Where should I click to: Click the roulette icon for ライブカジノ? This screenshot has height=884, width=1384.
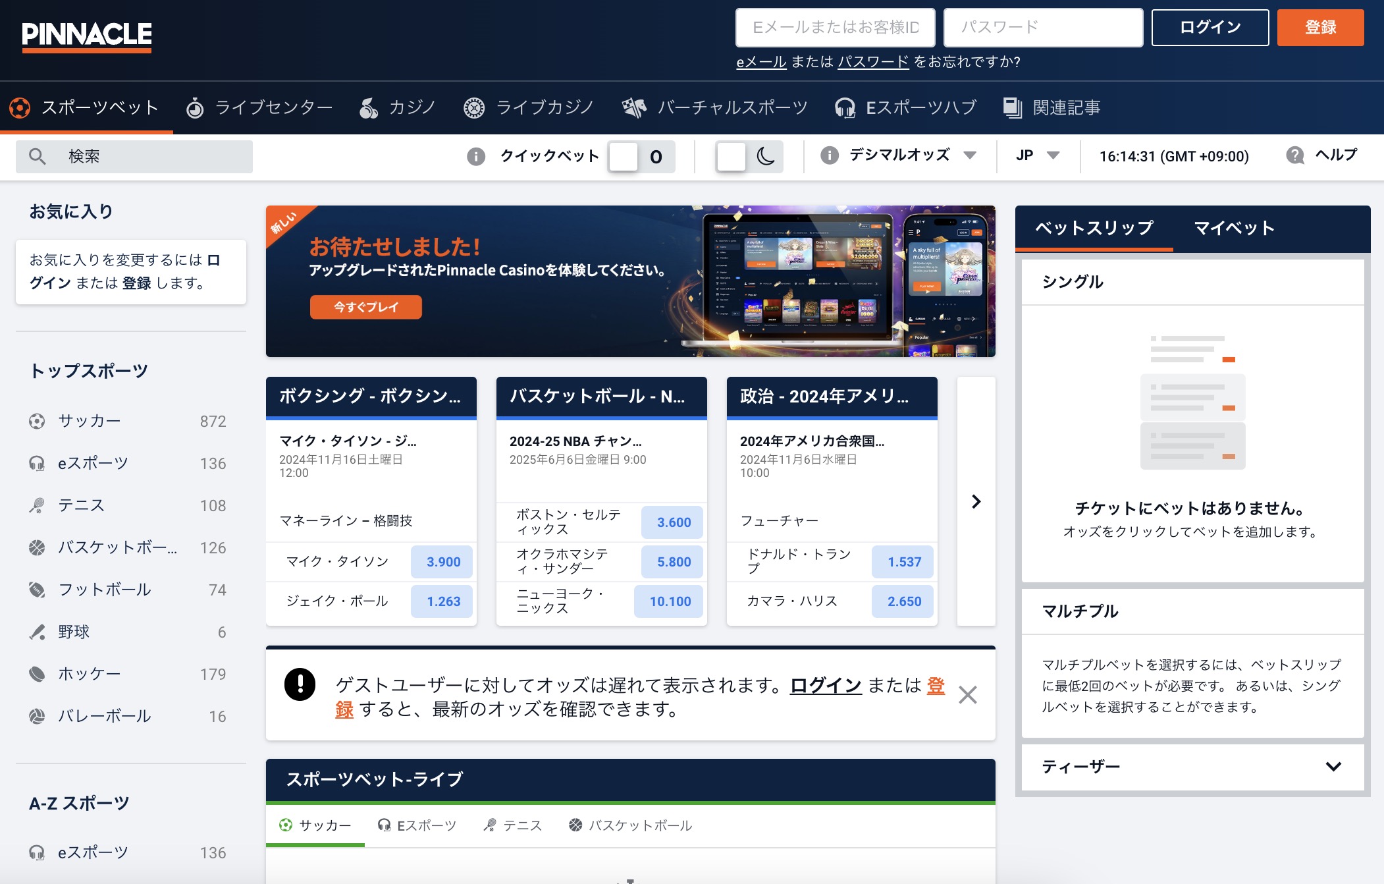[474, 107]
